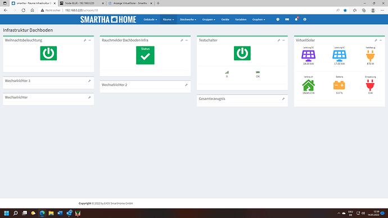
Task: Click the orange Batterie icon
Action: point(339,85)
